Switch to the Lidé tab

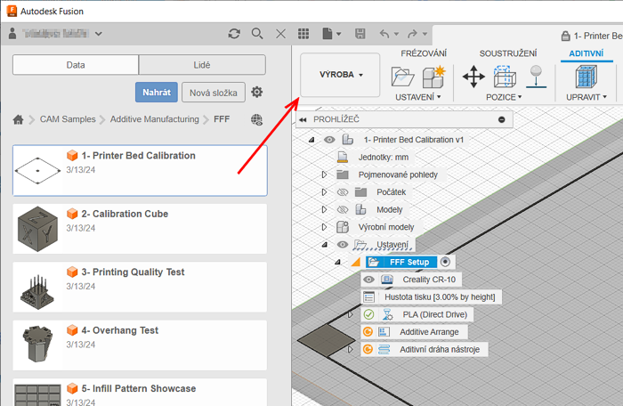(x=202, y=65)
